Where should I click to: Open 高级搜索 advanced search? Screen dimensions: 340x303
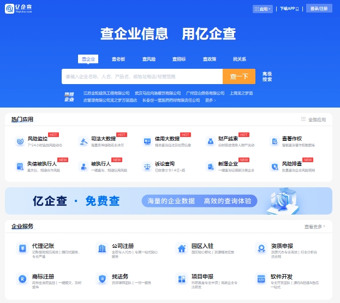[267, 76]
